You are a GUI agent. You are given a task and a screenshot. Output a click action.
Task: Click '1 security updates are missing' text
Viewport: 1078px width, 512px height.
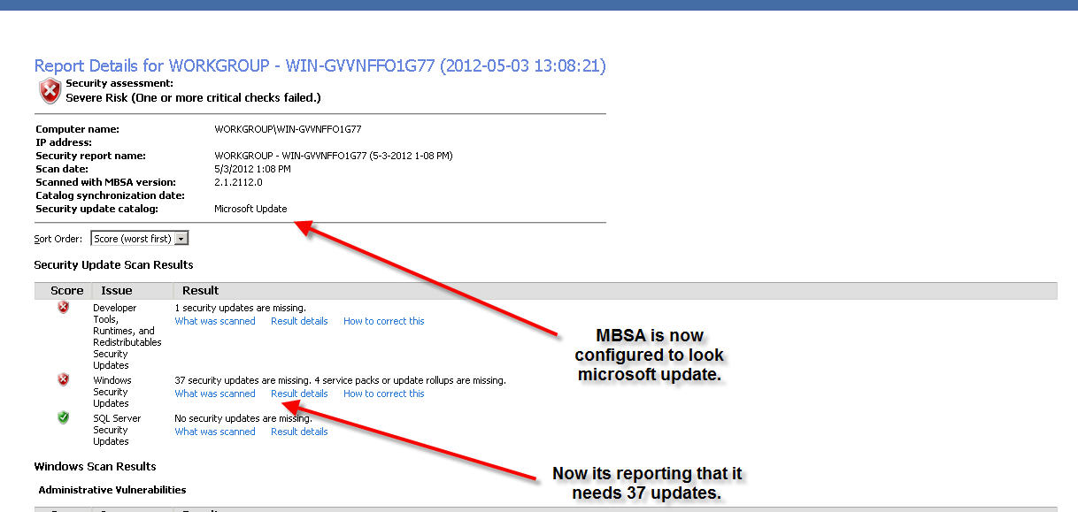pos(241,308)
